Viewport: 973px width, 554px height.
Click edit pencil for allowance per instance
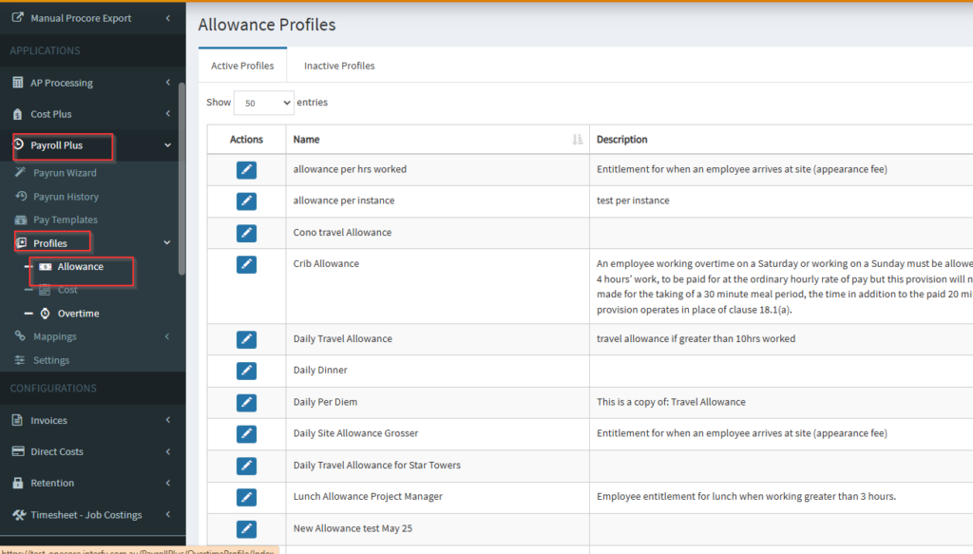pyautogui.click(x=246, y=201)
